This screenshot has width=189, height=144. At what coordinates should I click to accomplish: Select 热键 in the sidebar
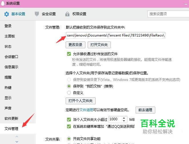(x=8, y=87)
